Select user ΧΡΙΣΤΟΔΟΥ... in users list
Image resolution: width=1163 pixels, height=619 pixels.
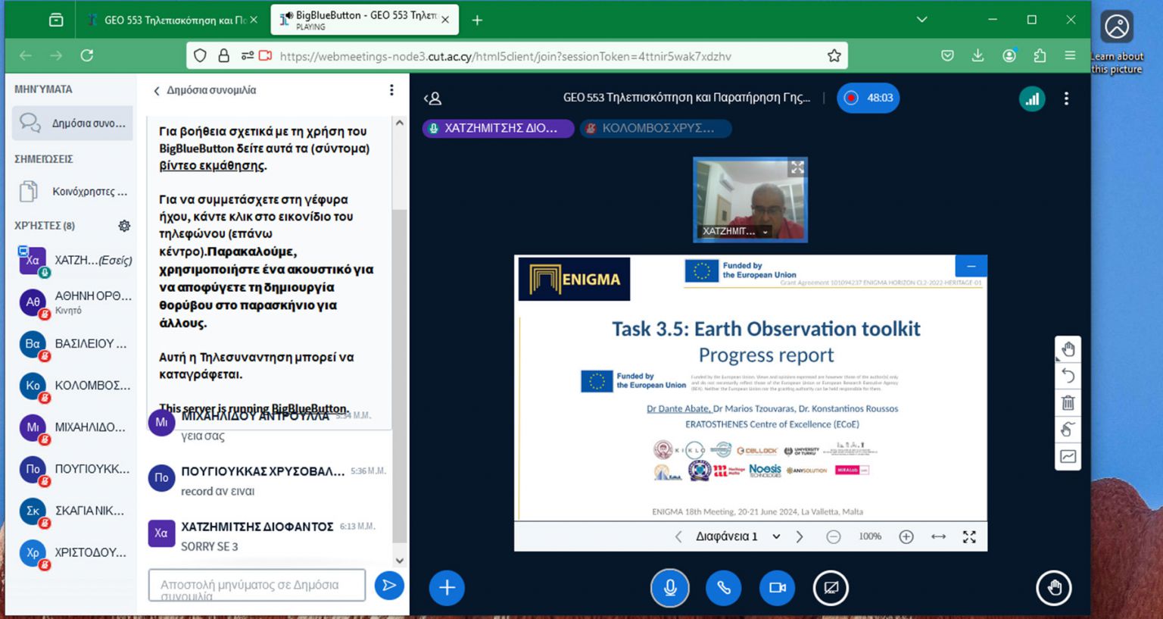73,552
